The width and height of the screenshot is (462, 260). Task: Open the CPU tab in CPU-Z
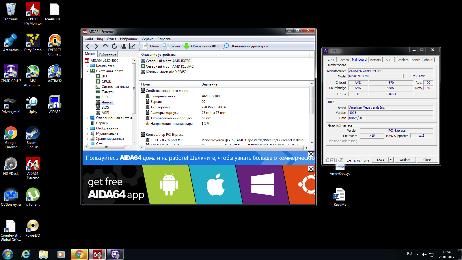(x=331, y=60)
